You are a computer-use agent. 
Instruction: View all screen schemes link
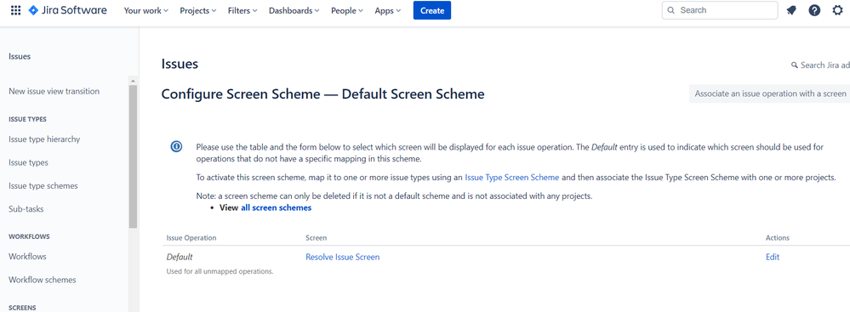point(276,207)
